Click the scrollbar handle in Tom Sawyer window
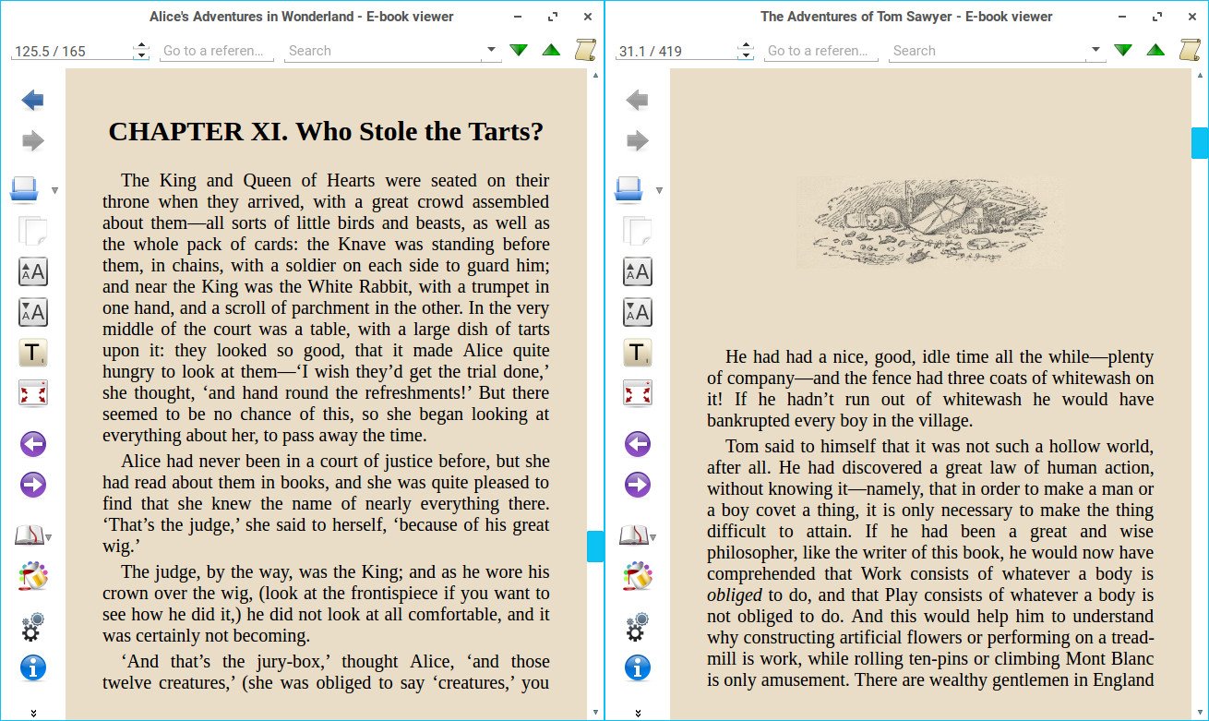1209x721 pixels. point(1200,143)
